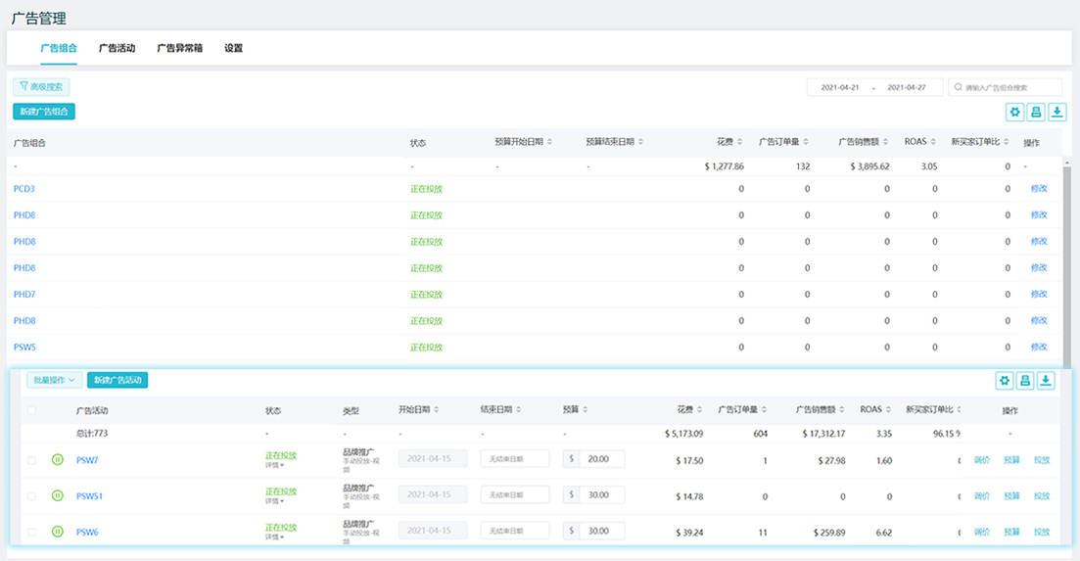
Task: Download the ad portfolio data
Action: coord(1057,113)
